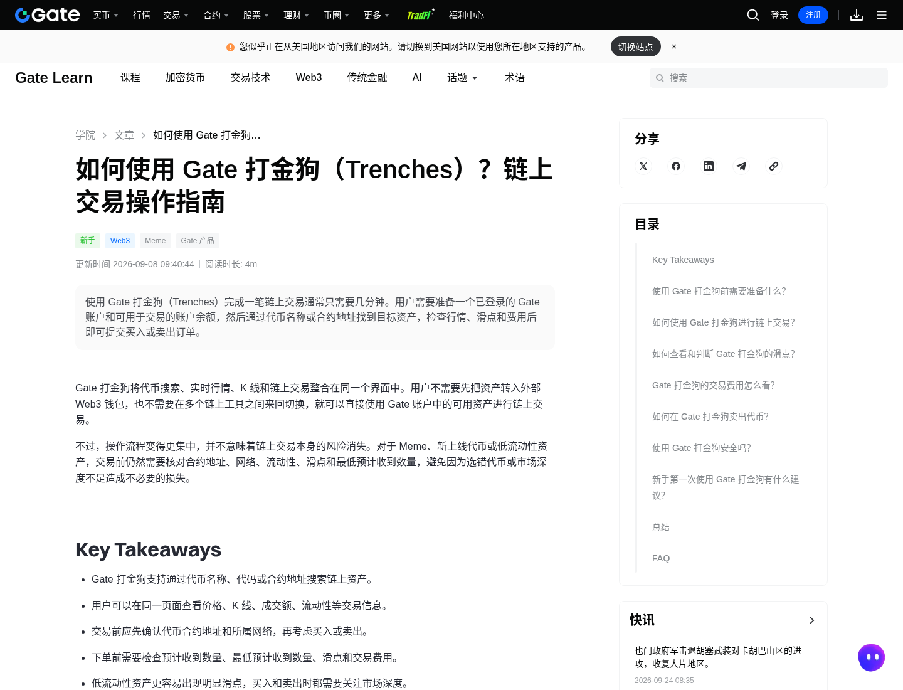Expand the 买币 dropdown menu
Screen dimensions: 903x690
pos(105,15)
